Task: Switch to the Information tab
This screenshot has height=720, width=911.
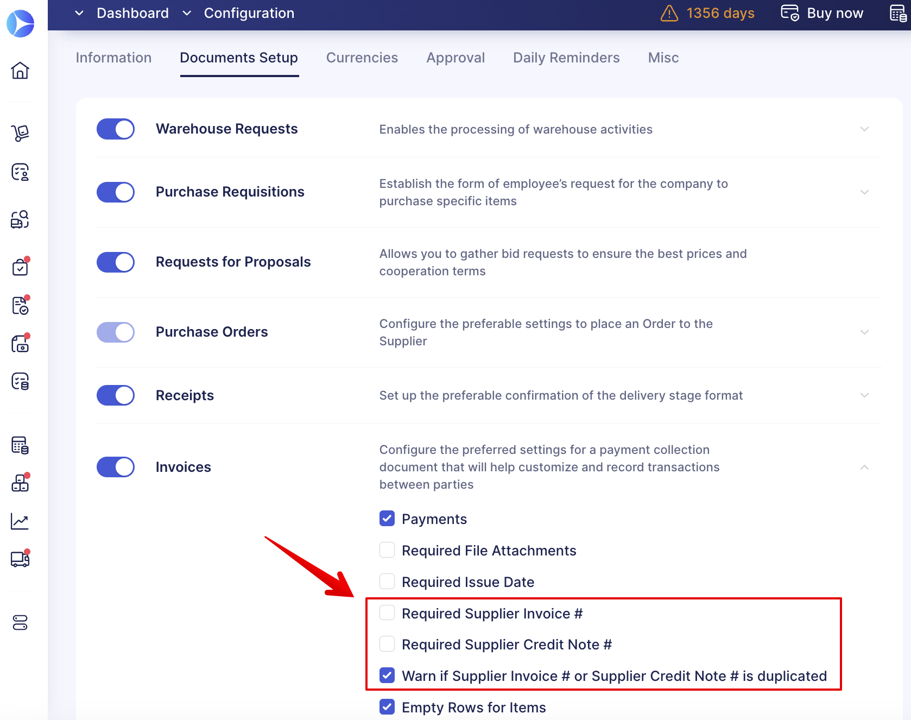Action: [113, 58]
